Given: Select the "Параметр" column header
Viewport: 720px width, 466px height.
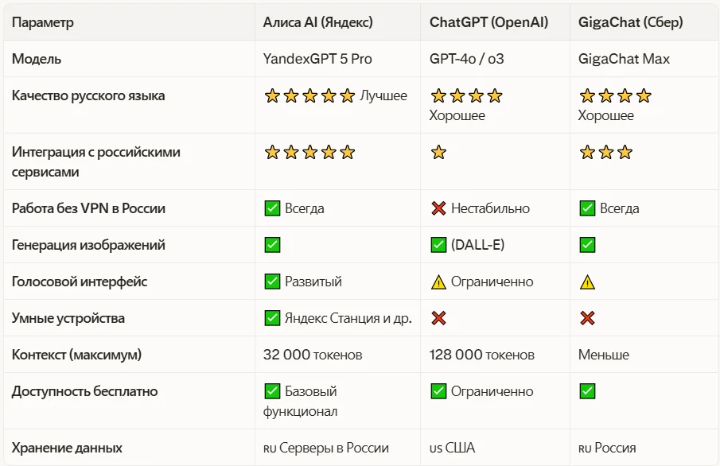Looking at the screenshot, I should coord(43,22).
